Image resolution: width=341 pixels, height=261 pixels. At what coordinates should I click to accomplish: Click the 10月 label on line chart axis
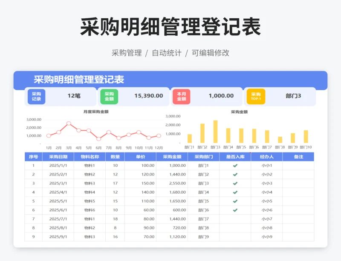(x=139, y=148)
